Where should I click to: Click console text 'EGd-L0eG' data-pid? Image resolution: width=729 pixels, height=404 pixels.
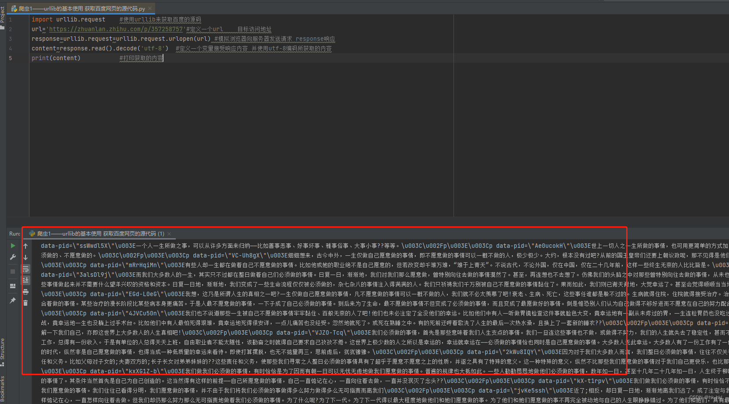pyautogui.click(x=143, y=294)
